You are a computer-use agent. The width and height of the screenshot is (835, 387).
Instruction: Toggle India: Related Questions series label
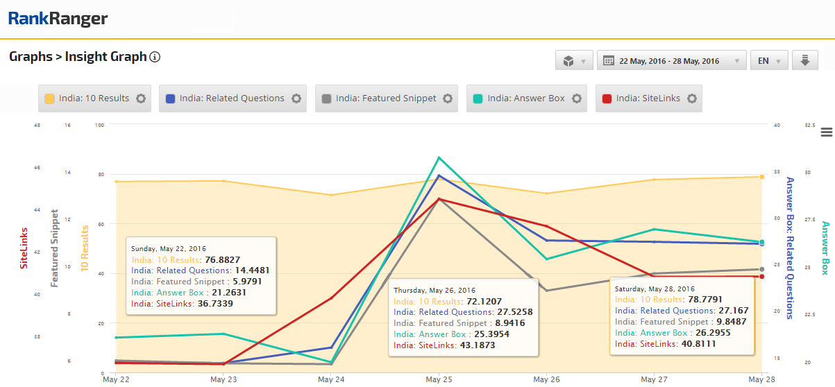232,98
